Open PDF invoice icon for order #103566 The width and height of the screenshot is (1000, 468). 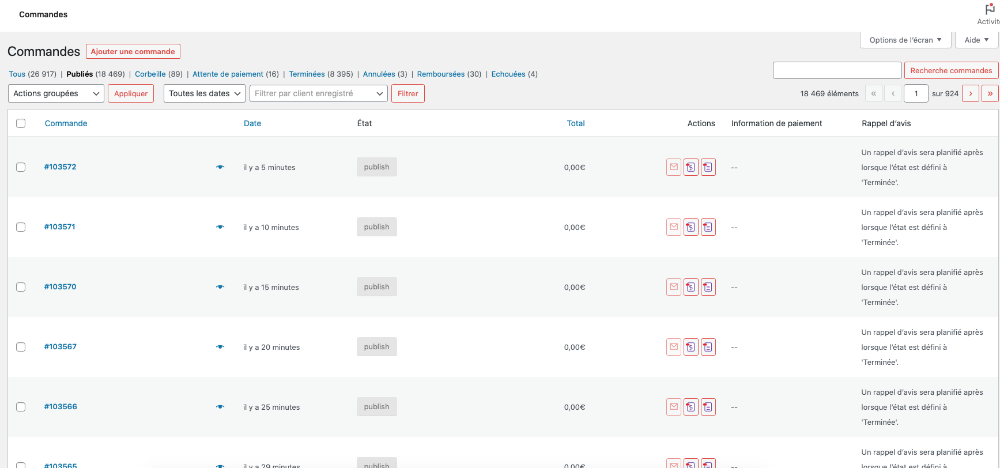(x=691, y=407)
